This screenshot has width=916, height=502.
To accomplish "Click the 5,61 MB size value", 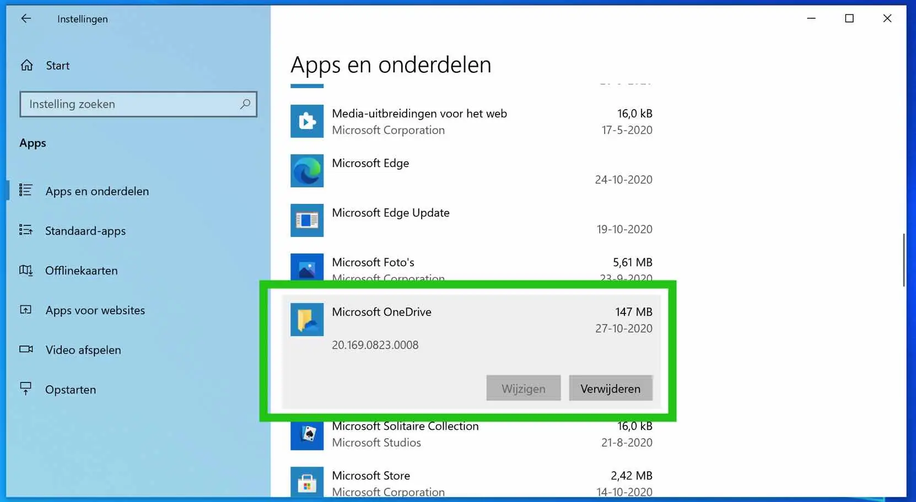I will (633, 262).
